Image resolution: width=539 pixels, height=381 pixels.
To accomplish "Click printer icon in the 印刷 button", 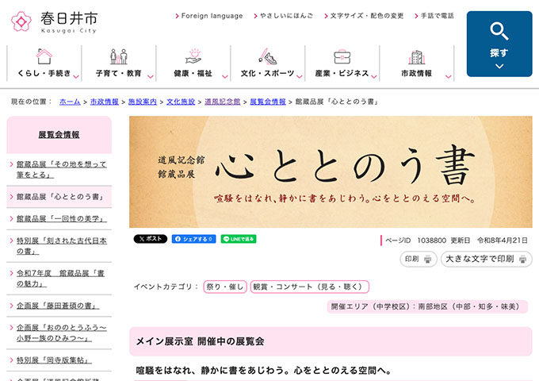I will (427, 260).
